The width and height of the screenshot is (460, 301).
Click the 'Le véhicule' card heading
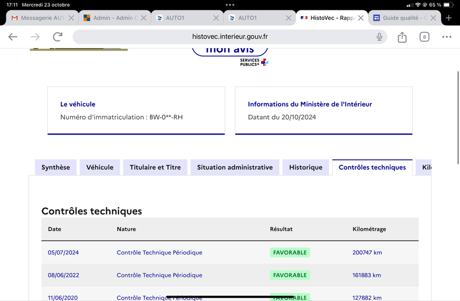tap(78, 104)
